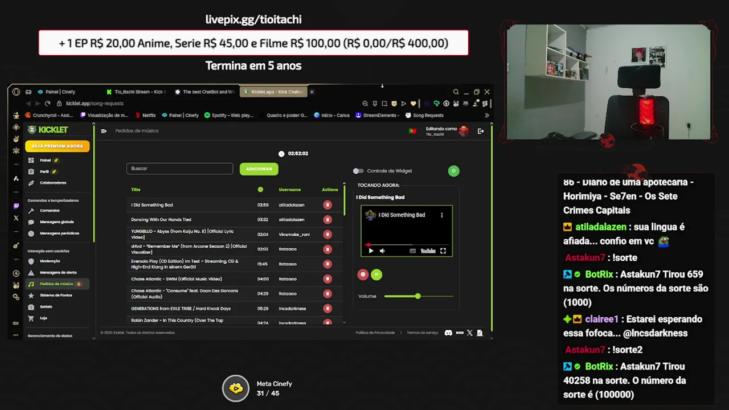Delete Dancing With Our Hands Tied request
The image size is (729, 410).
point(327,220)
